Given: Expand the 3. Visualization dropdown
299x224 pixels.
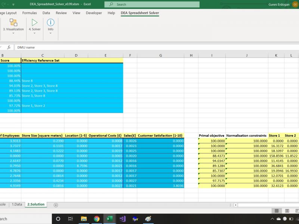Looking at the screenshot, I should (x=13, y=33).
